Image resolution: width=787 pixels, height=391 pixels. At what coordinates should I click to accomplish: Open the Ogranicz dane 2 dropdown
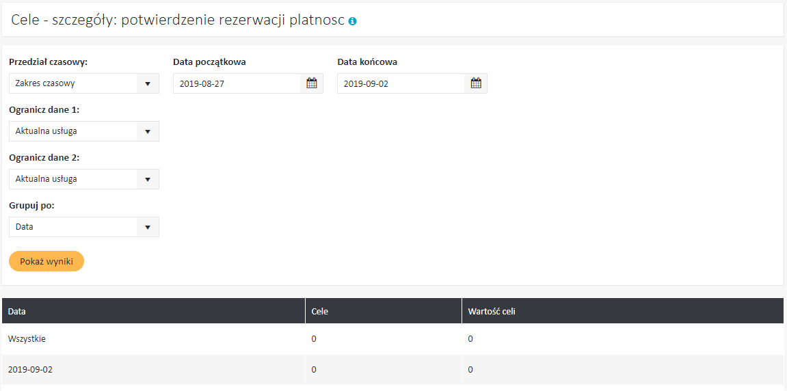83,179
